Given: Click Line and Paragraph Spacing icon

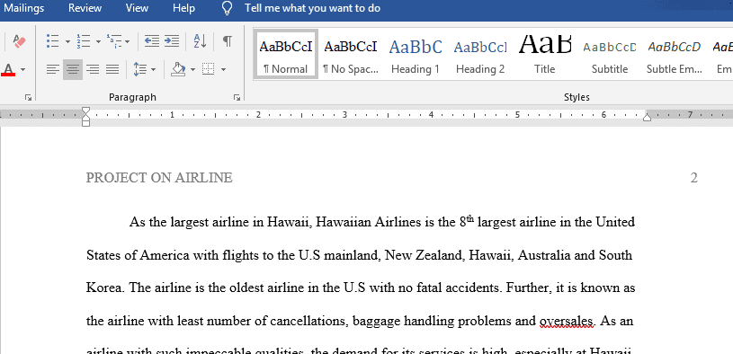Looking at the screenshot, I should point(139,69).
